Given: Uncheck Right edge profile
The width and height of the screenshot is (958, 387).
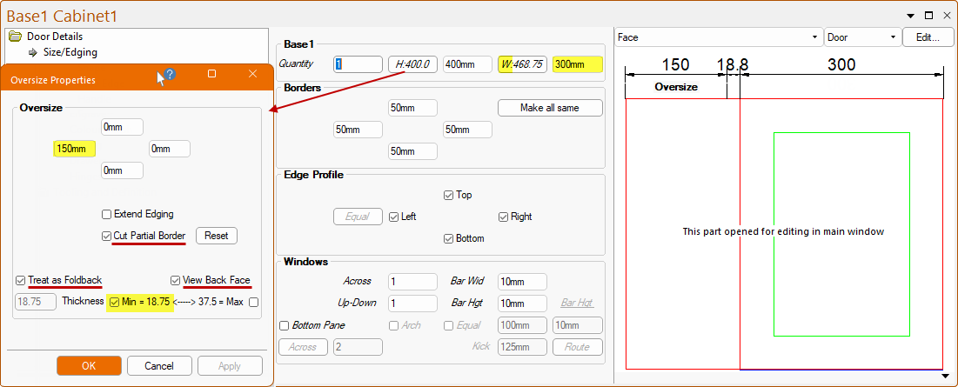Looking at the screenshot, I should click(x=504, y=217).
